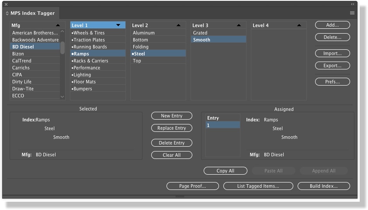
Task: Cycle panel view via title arrows icon
Action: (x=7, y=14)
